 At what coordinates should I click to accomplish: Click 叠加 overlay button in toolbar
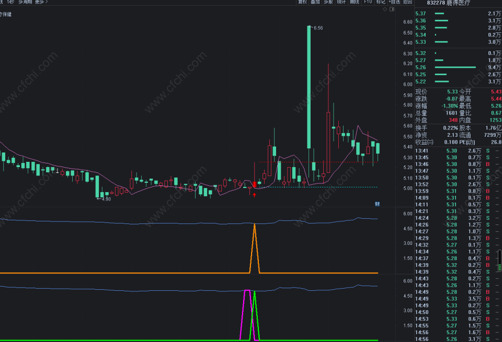click(315, 2)
